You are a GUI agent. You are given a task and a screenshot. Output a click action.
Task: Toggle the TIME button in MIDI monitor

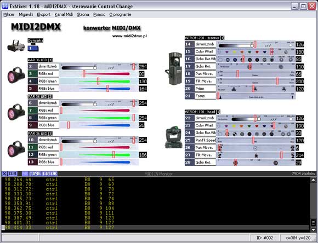35,173
